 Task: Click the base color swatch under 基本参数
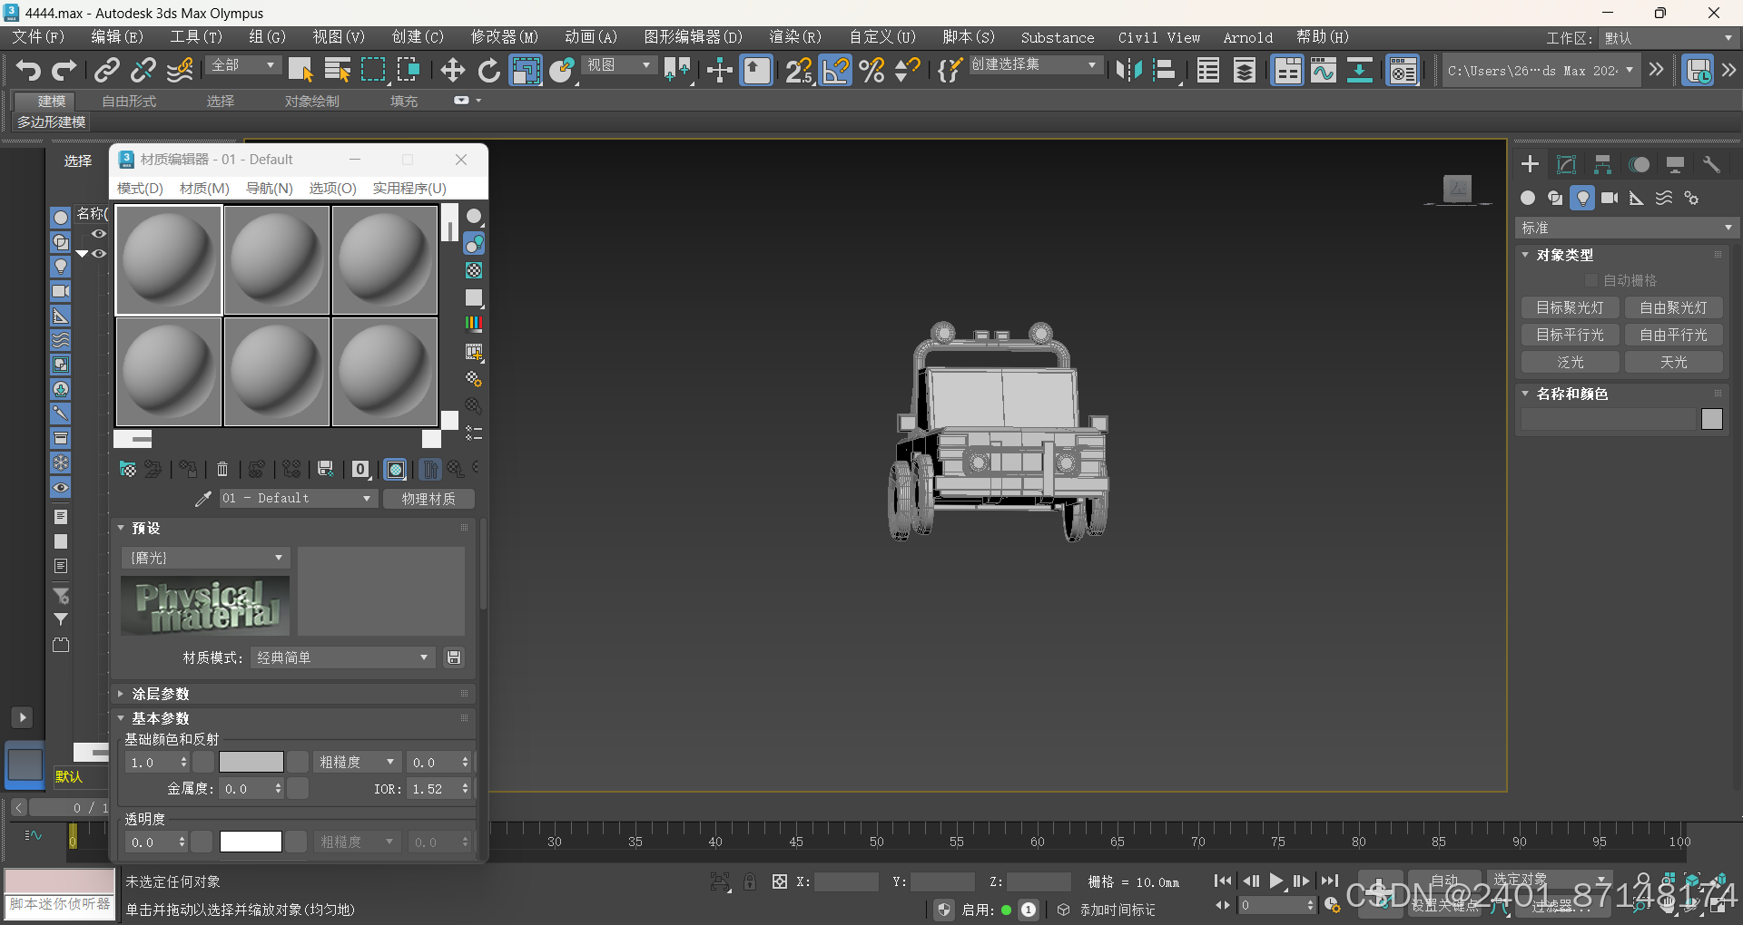[251, 762]
